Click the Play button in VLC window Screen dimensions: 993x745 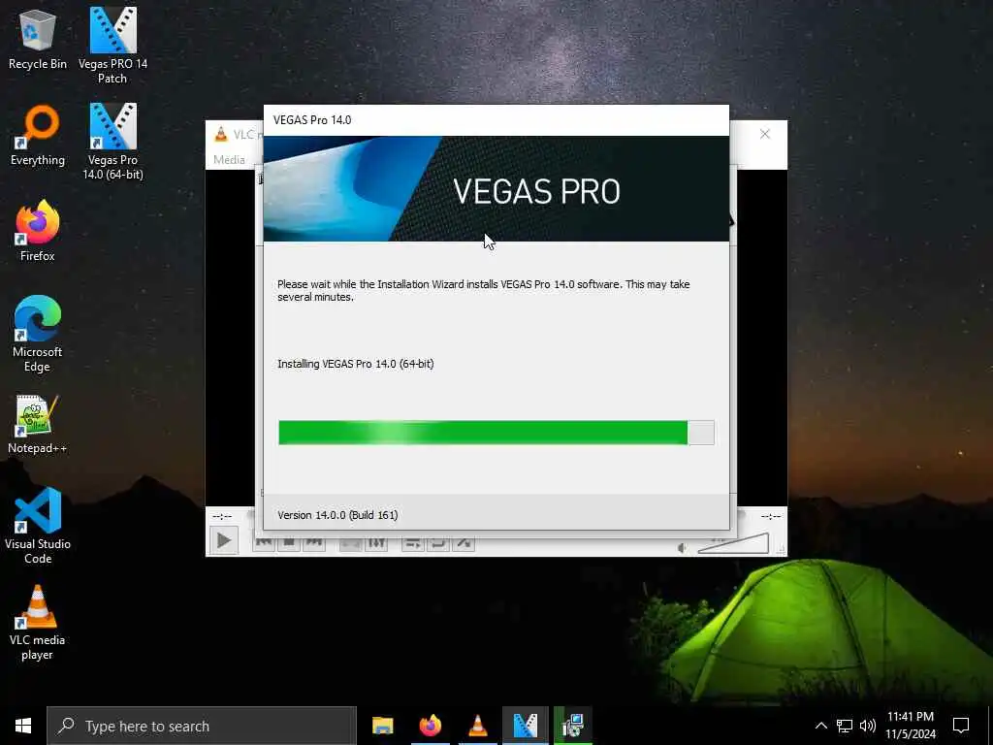[x=224, y=541]
